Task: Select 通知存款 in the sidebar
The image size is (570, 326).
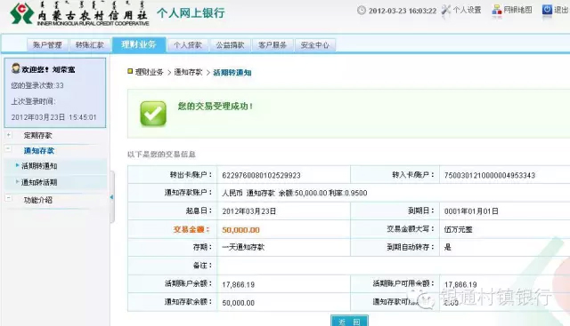Action: 39,150
